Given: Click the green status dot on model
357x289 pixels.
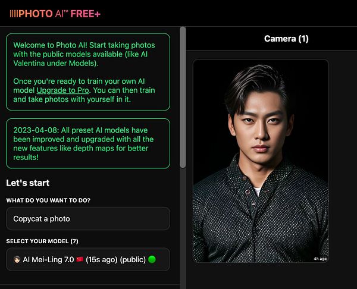Looking at the screenshot, I should [152, 259].
